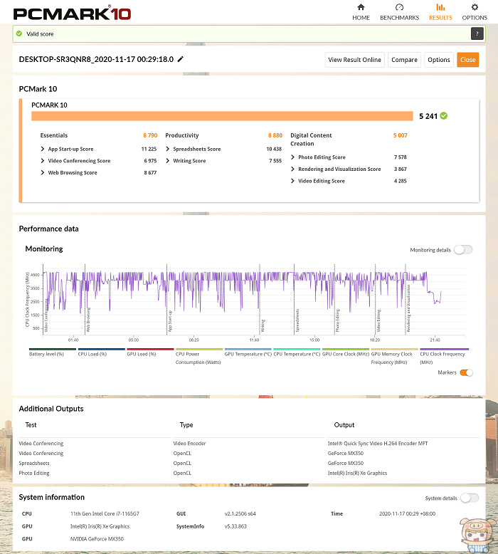Expand the Photo Editing Score row

click(x=293, y=157)
